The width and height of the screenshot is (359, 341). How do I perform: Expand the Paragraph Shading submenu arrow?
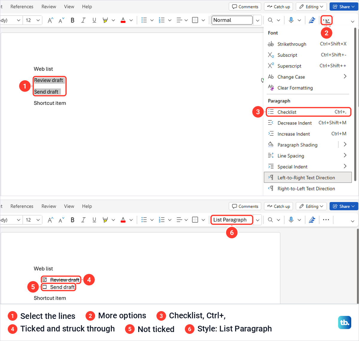tap(345, 144)
